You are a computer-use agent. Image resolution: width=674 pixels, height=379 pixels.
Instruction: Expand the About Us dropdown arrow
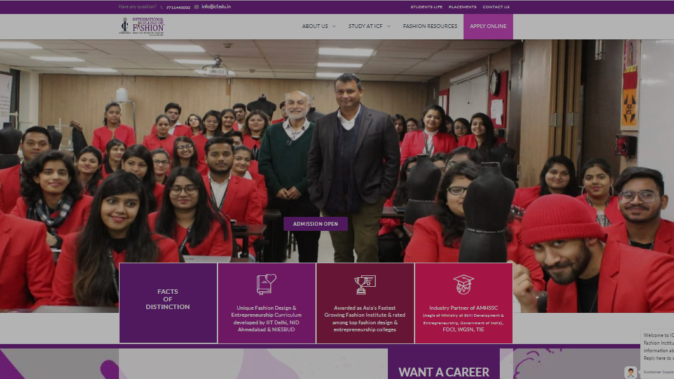[x=334, y=26]
